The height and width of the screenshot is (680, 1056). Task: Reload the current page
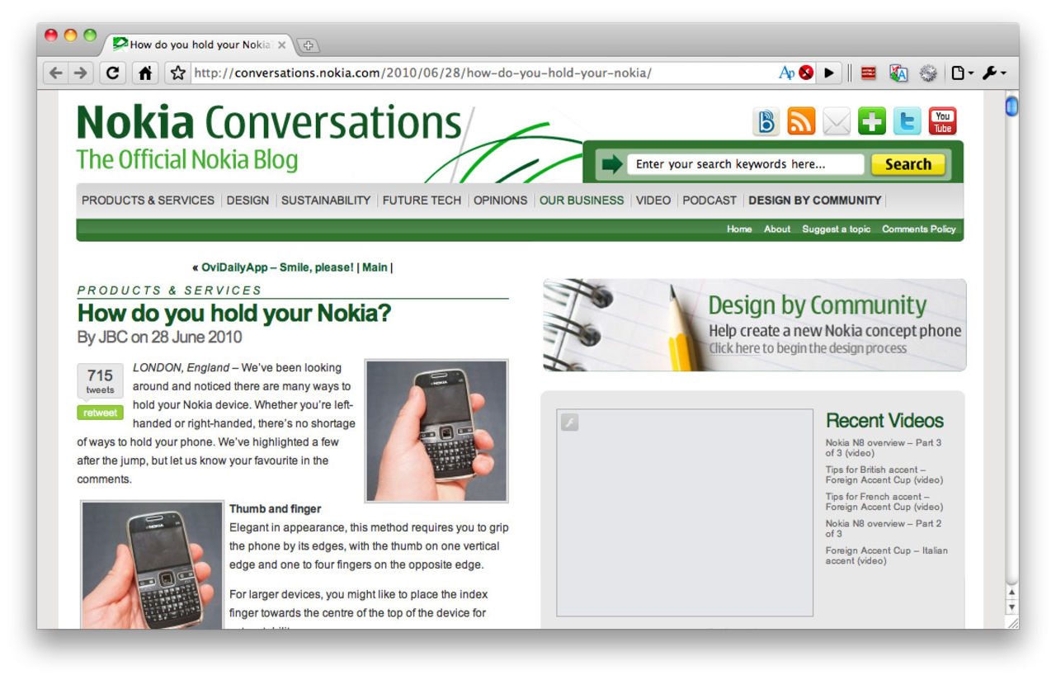[113, 73]
